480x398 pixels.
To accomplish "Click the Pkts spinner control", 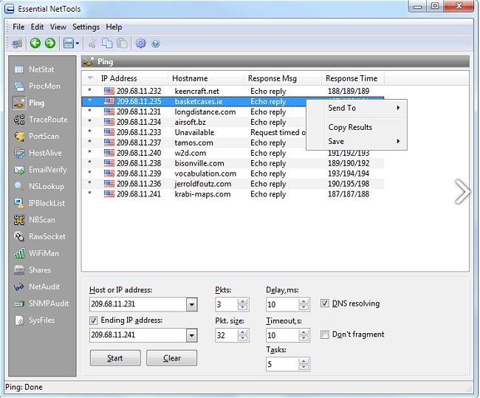I will [x=242, y=304].
